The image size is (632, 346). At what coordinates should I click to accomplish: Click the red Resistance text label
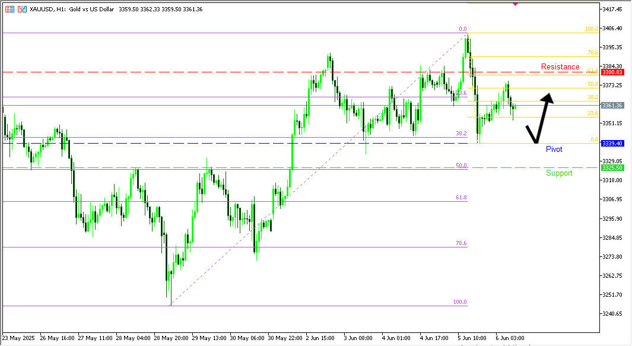coord(560,67)
